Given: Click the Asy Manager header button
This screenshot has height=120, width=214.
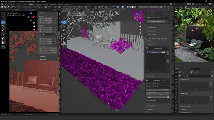Looking at the screenshot, I should point(154,7).
